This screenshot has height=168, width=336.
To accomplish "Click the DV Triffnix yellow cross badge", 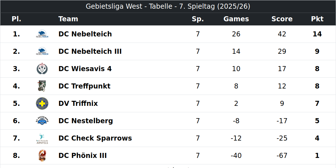I will click(x=42, y=104).
